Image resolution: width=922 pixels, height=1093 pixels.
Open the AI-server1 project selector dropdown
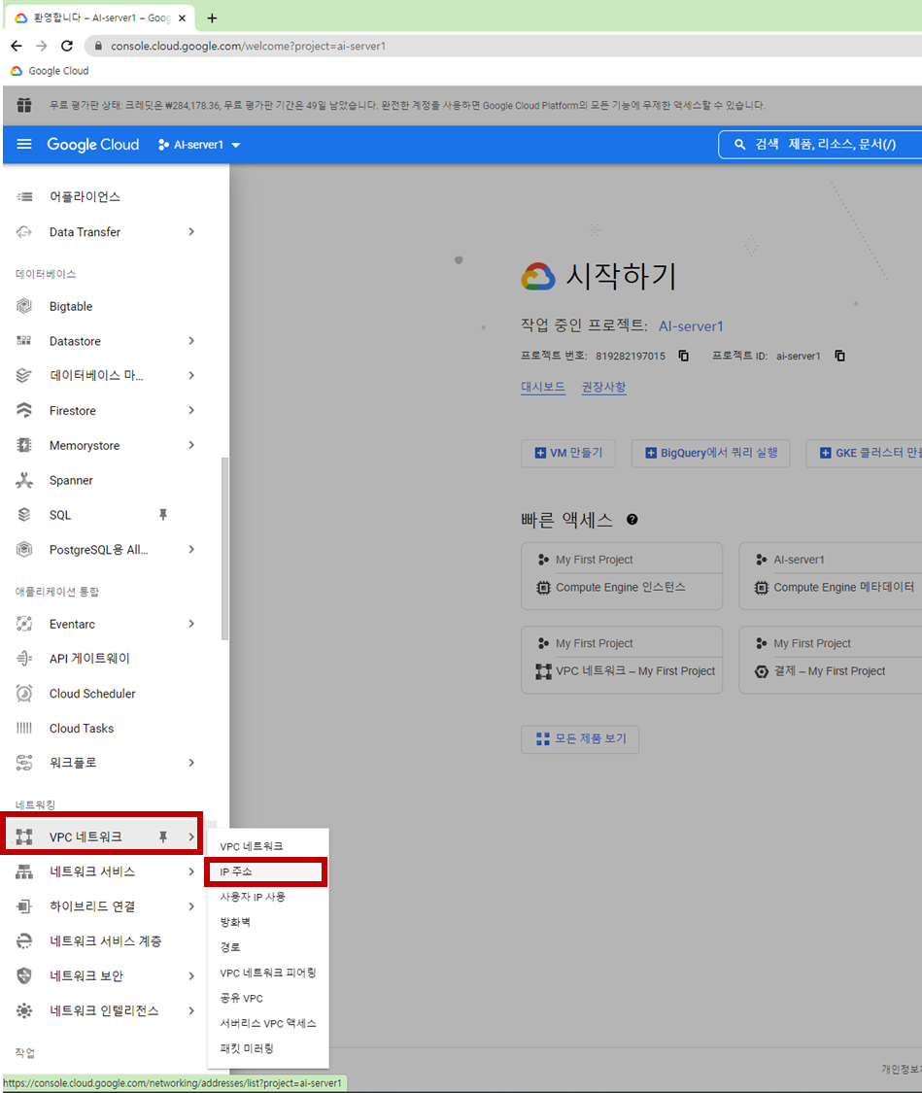[199, 145]
